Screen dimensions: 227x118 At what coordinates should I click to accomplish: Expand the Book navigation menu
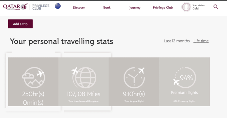pos(107,7)
